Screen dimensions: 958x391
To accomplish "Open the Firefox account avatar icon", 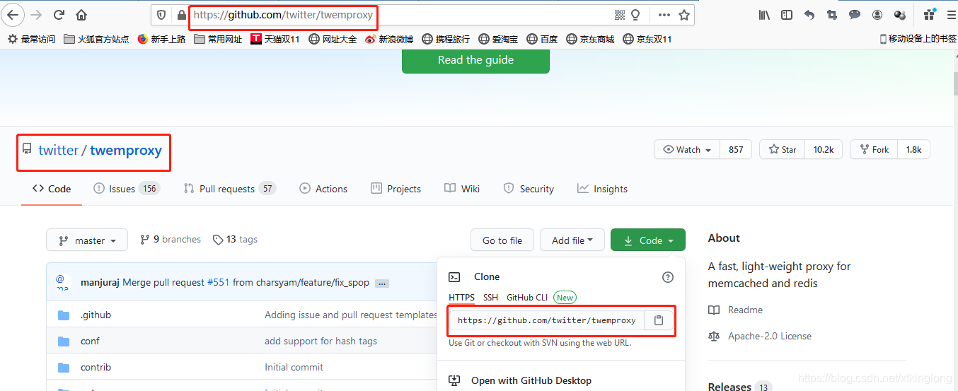I will (877, 15).
